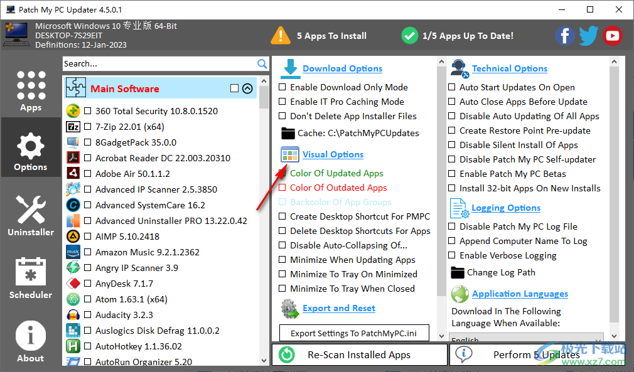The height and width of the screenshot is (372, 634).
Task: Enable Download Only Mode checkbox
Action: (282, 87)
